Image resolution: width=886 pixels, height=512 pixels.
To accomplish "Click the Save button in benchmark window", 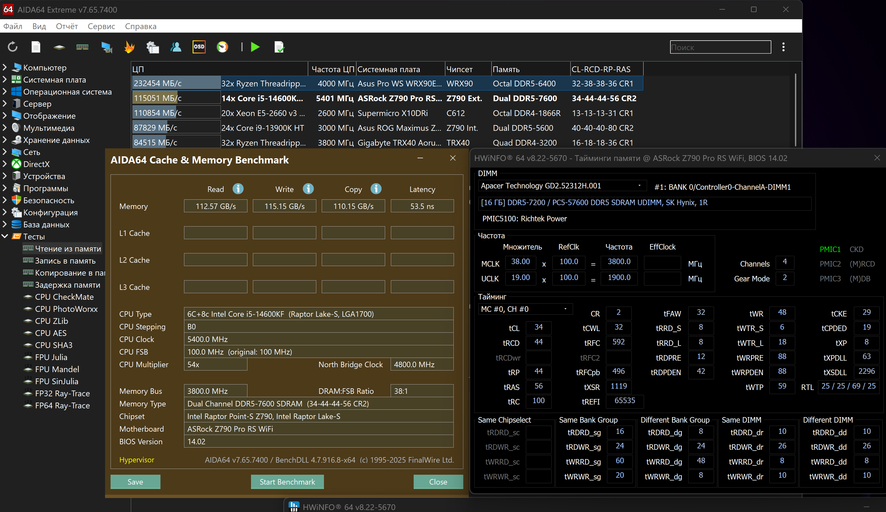I will tap(135, 482).
